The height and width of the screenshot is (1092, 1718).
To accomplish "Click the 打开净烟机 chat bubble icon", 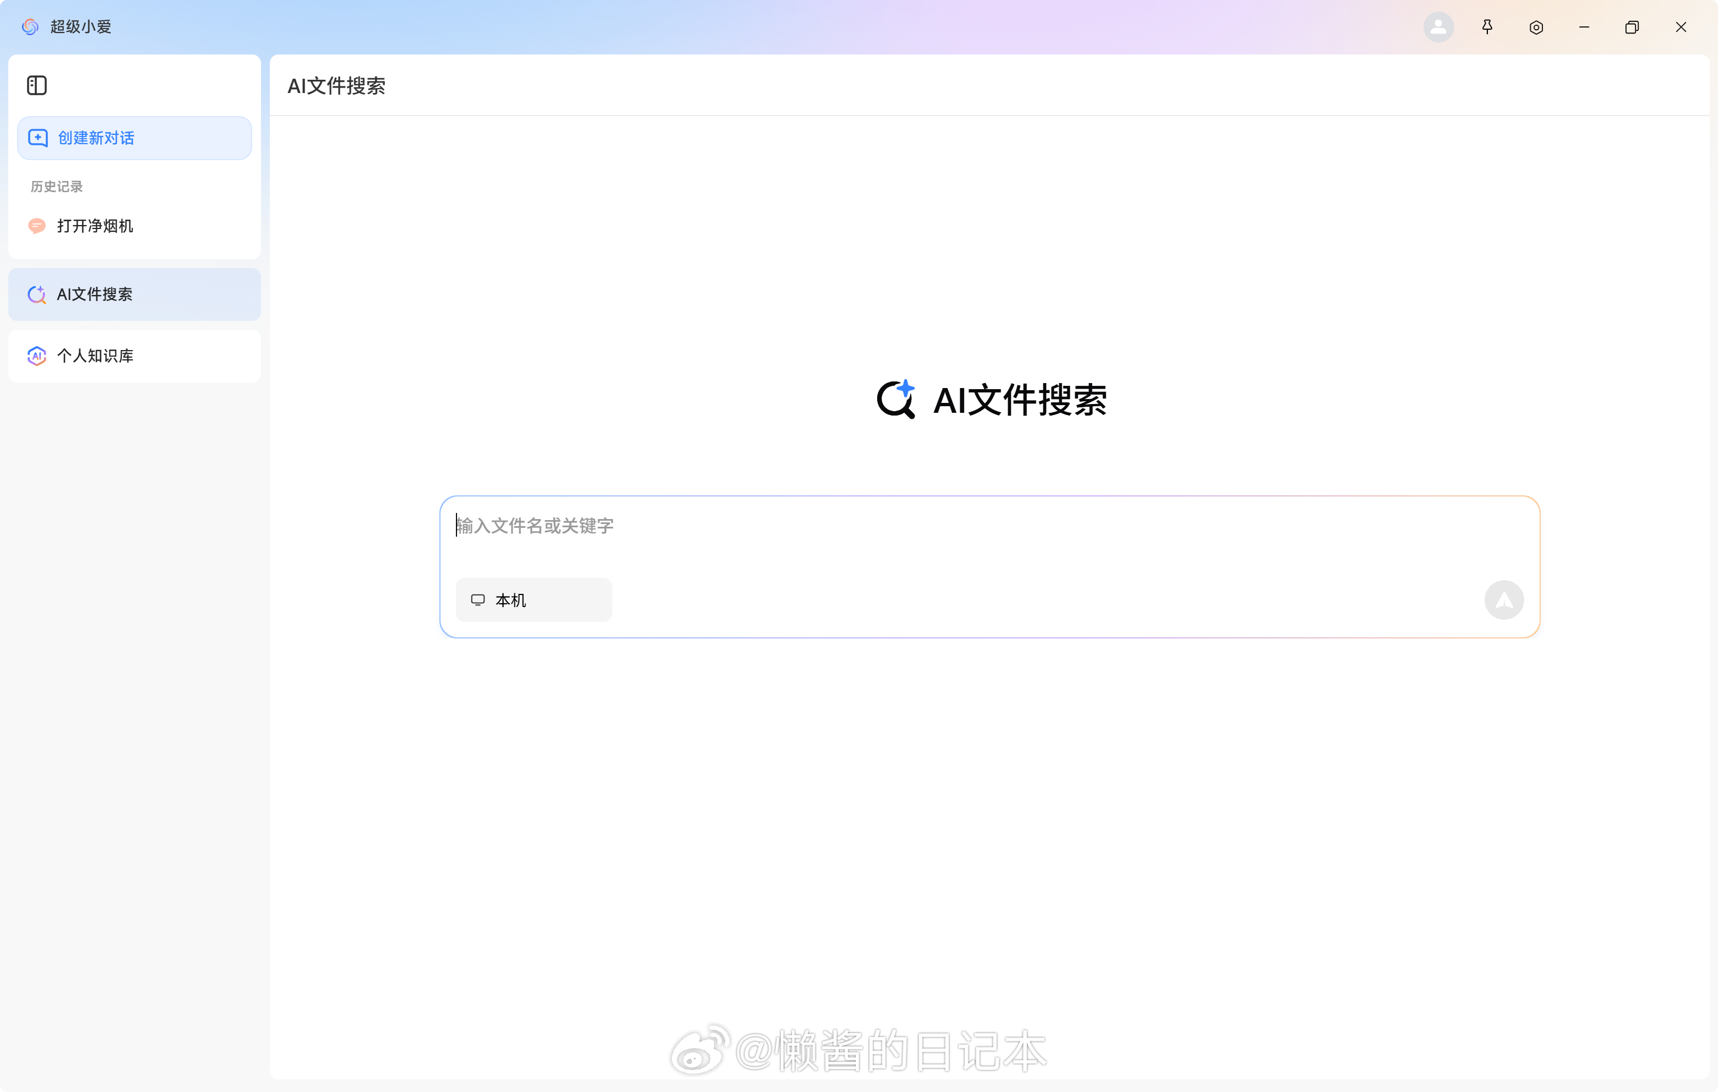I will [36, 226].
